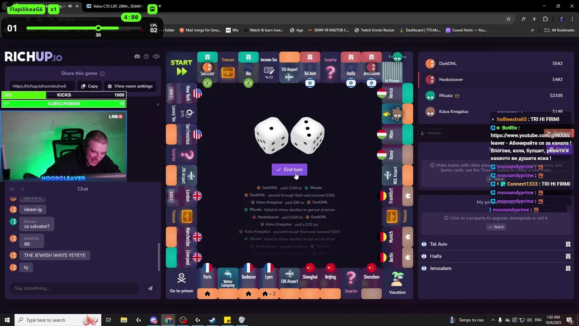Open the Twitch Emote Resizer bookmark

click(374, 30)
